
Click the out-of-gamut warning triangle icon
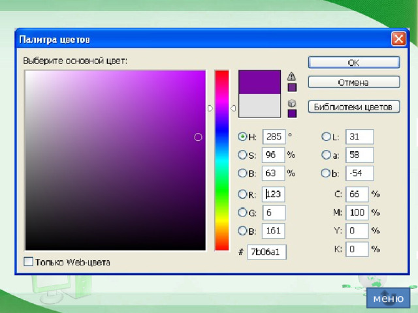tap(292, 76)
